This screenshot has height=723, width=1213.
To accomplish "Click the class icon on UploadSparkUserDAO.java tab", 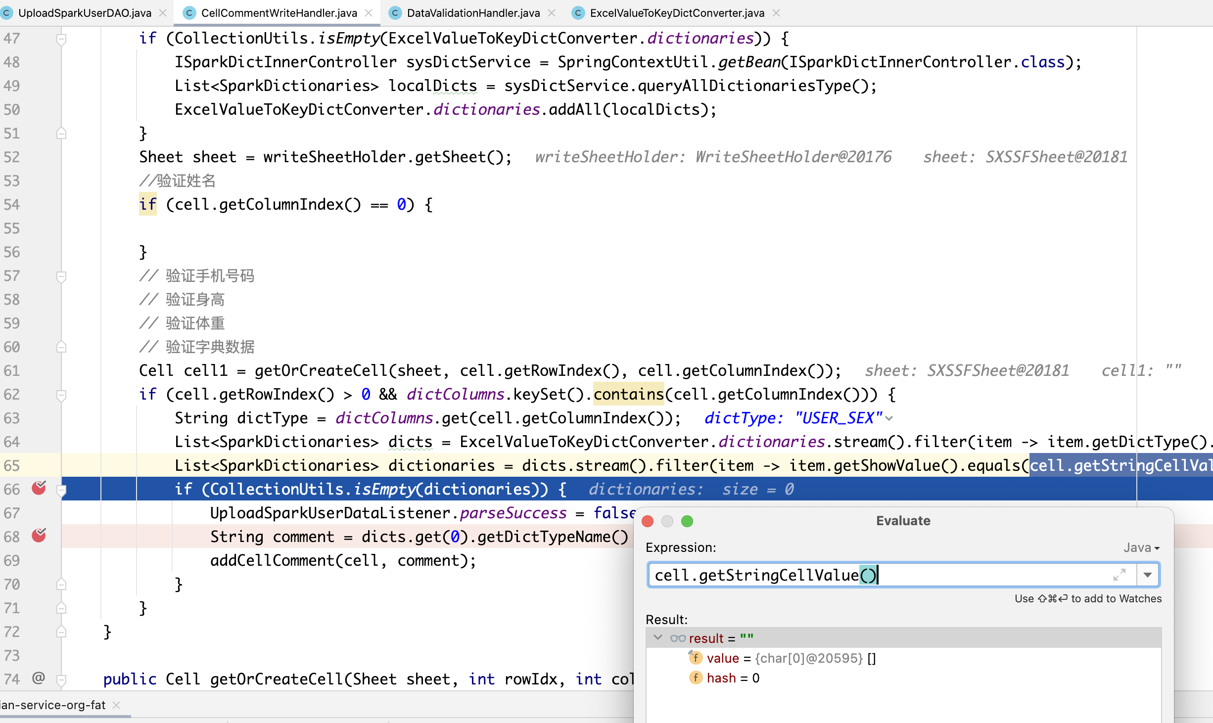I will pyautogui.click(x=7, y=13).
